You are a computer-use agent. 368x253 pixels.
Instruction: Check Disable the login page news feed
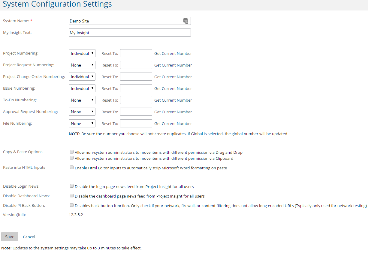coord(72,186)
